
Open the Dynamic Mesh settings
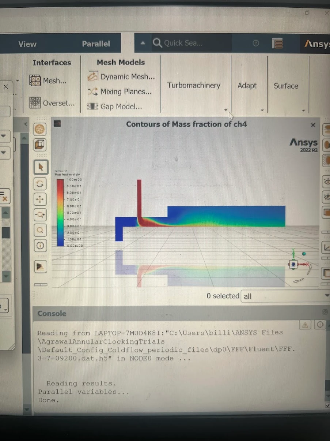pyautogui.click(x=121, y=77)
